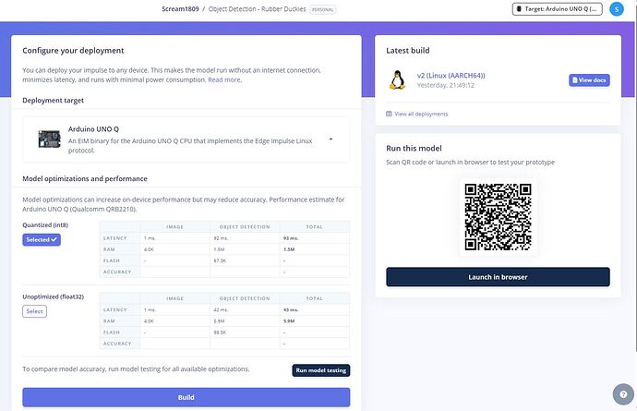Screen dimensions: 637x411
Task: Click the Quantized total latency value 93 ms.
Action: coord(291,237)
